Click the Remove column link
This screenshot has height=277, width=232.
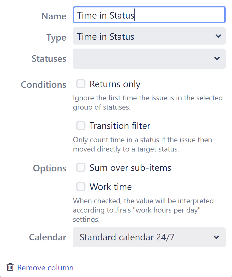coord(45,267)
